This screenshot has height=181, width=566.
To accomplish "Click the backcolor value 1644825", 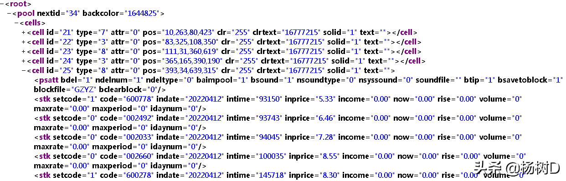I will click(x=143, y=13).
